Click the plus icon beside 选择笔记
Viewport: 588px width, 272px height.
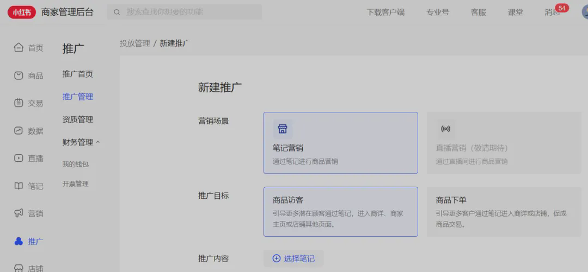[277, 258]
